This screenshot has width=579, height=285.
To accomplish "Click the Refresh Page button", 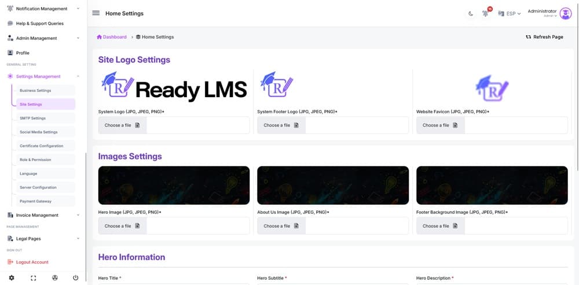I will click(x=545, y=37).
